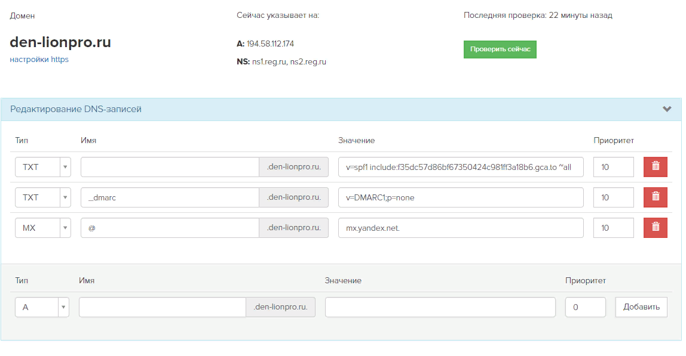Edit priority field of MX record

coord(613,228)
